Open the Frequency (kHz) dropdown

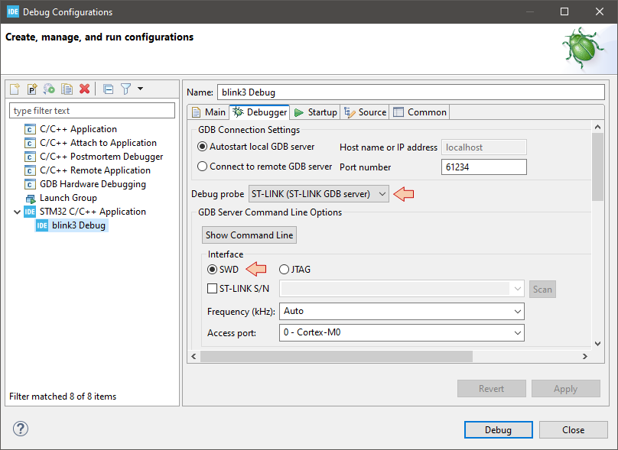(x=402, y=312)
